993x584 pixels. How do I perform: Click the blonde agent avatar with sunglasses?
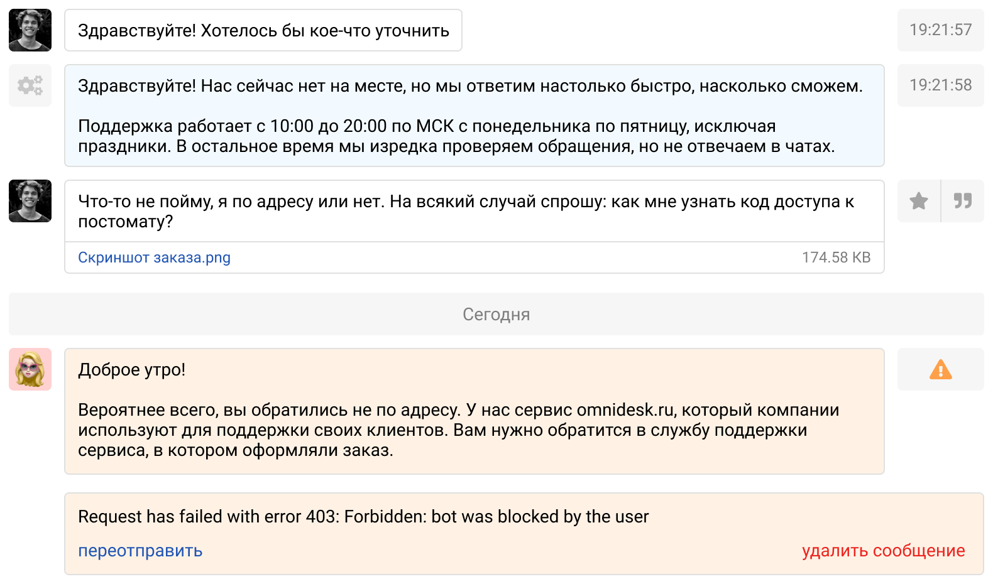click(30, 369)
